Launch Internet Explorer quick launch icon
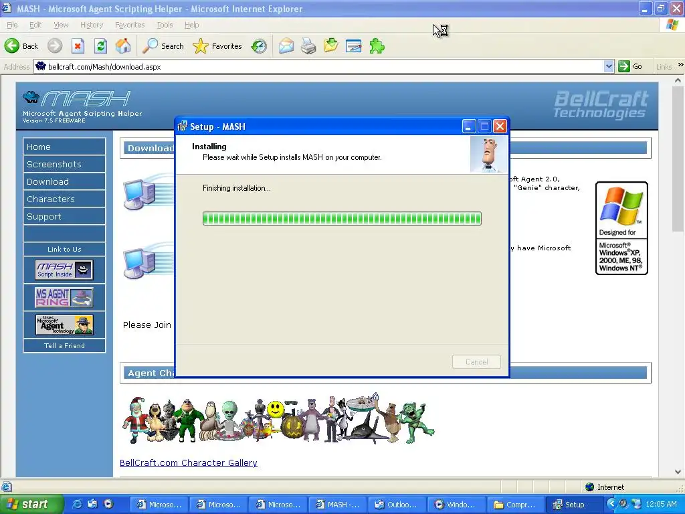Image resolution: width=685 pixels, height=514 pixels. [78, 504]
